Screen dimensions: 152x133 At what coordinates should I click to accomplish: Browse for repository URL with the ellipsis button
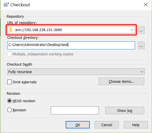coord(141,30)
